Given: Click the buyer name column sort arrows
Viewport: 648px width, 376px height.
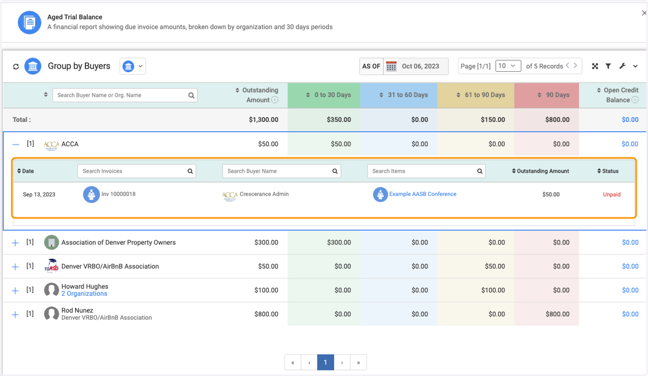Looking at the screenshot, I should [46, 95].
